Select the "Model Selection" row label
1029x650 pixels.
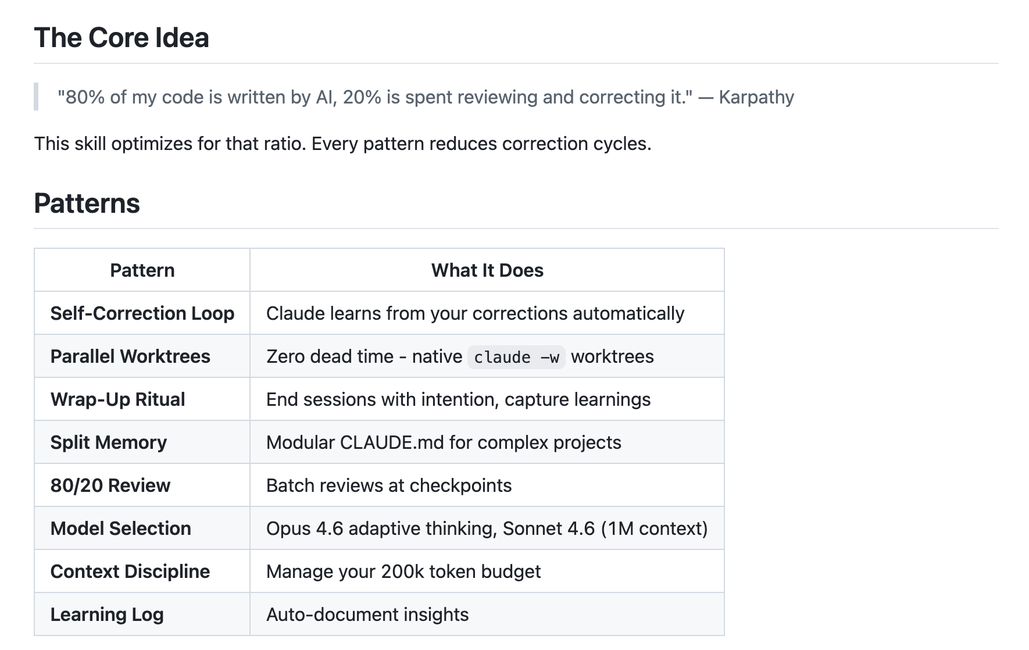point(121,528)
